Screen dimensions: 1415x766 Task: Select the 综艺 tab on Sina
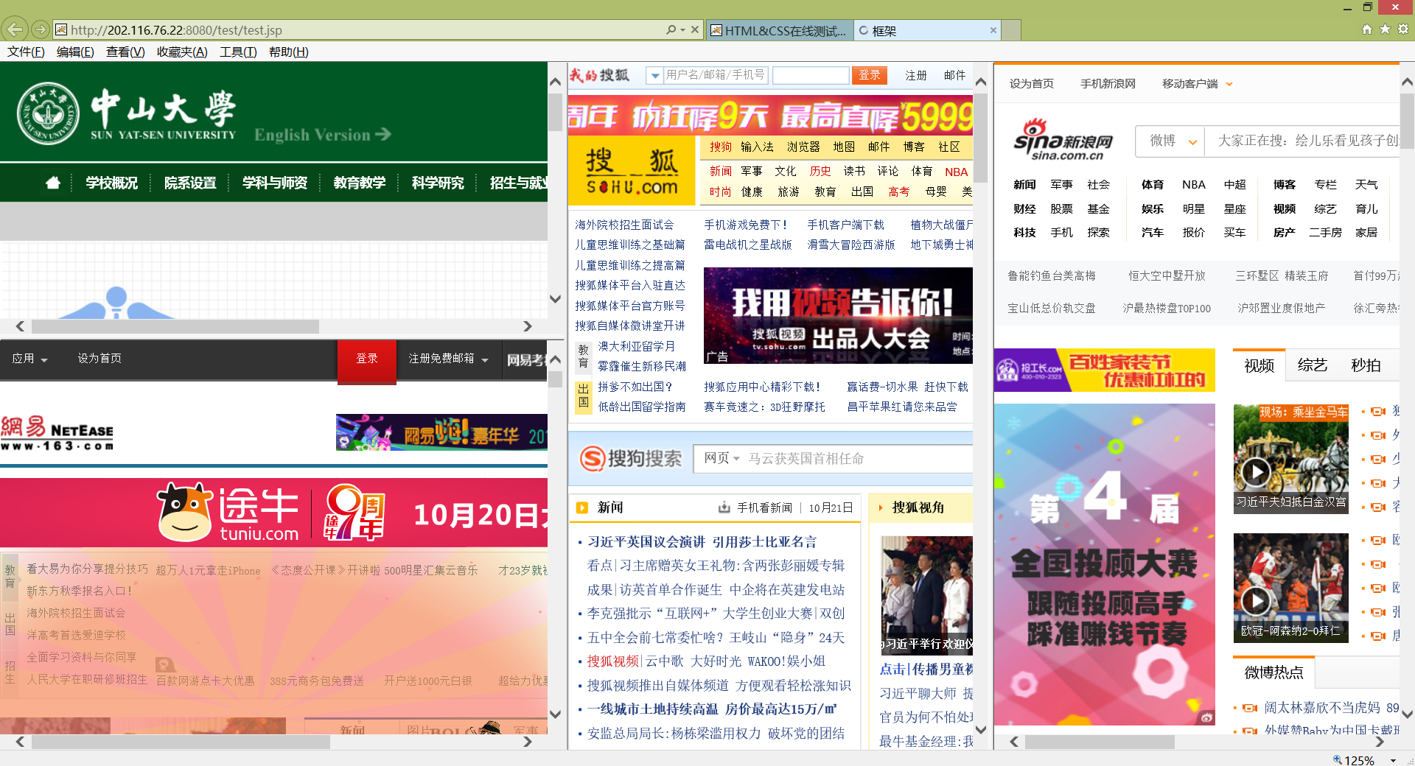(x=1312, y=365)
